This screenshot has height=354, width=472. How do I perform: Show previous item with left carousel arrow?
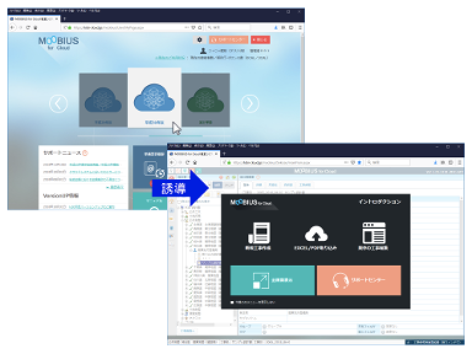pos(58,103)
